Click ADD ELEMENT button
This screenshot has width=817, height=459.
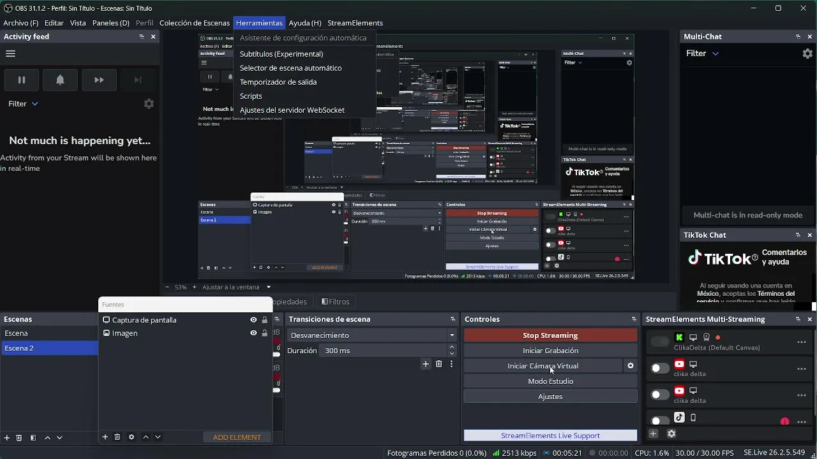click(237, 437)
